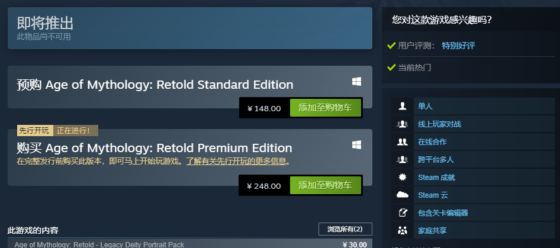The width and height of the screenshot is (560, 248).
Task: Open the 线上玩家对战 category link
Action: tap(439, 124)
